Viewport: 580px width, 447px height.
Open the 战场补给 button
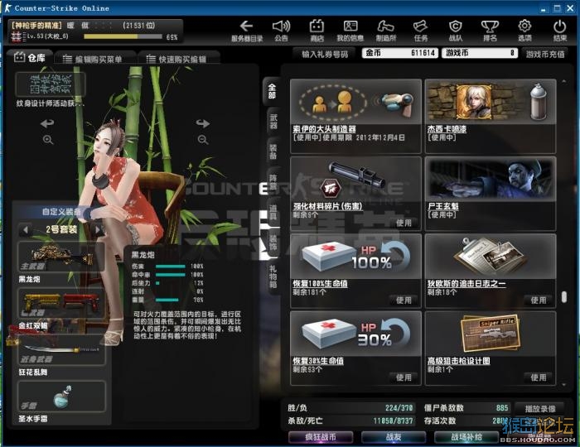pos(466,437)
